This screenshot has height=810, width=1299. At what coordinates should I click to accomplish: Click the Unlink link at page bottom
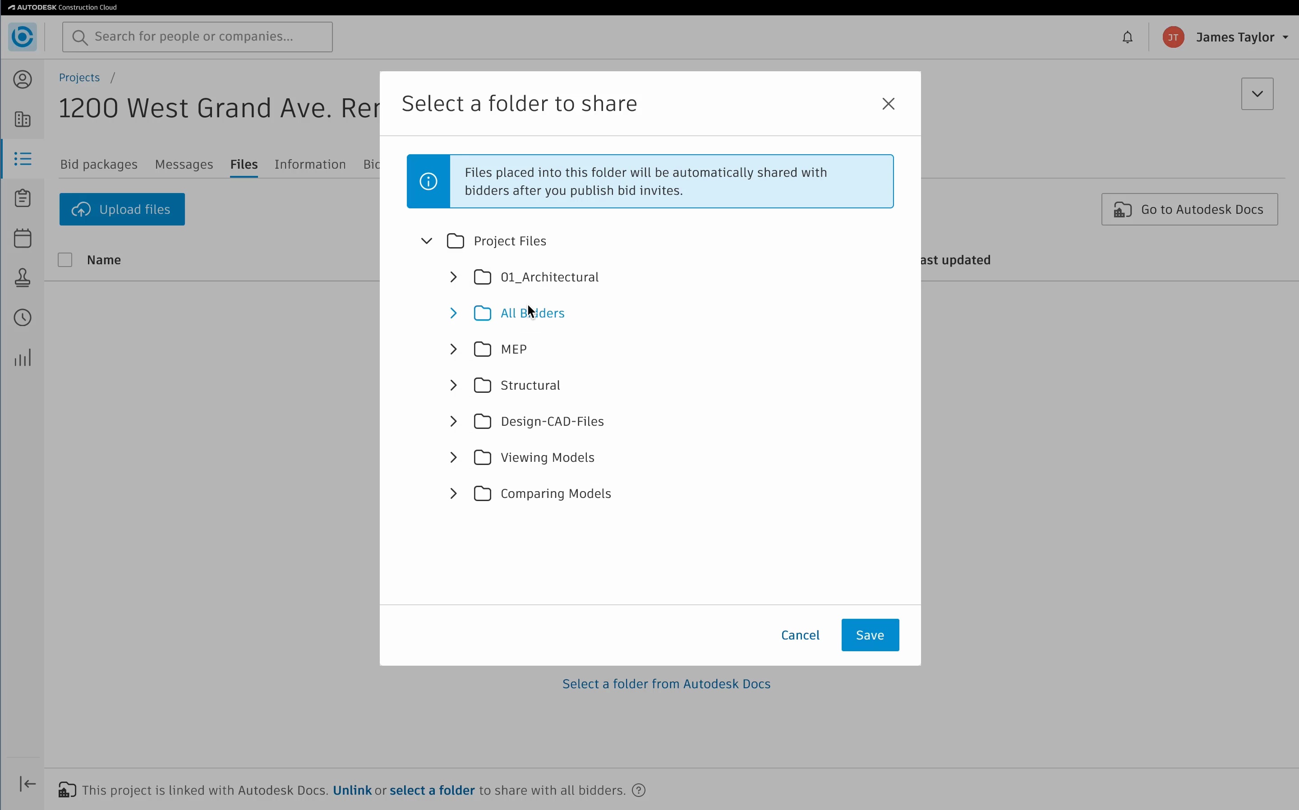(x=352, y=790)
